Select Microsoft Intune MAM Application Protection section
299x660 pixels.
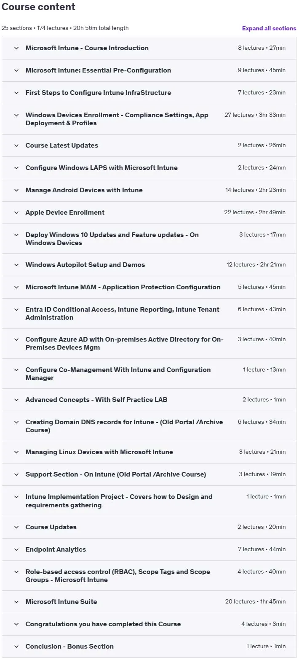(149, 287)
